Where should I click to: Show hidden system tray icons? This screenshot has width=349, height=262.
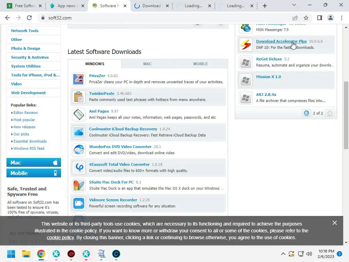pos(283,254)
